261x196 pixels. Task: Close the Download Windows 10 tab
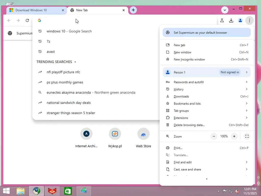(x=63, y=10)
